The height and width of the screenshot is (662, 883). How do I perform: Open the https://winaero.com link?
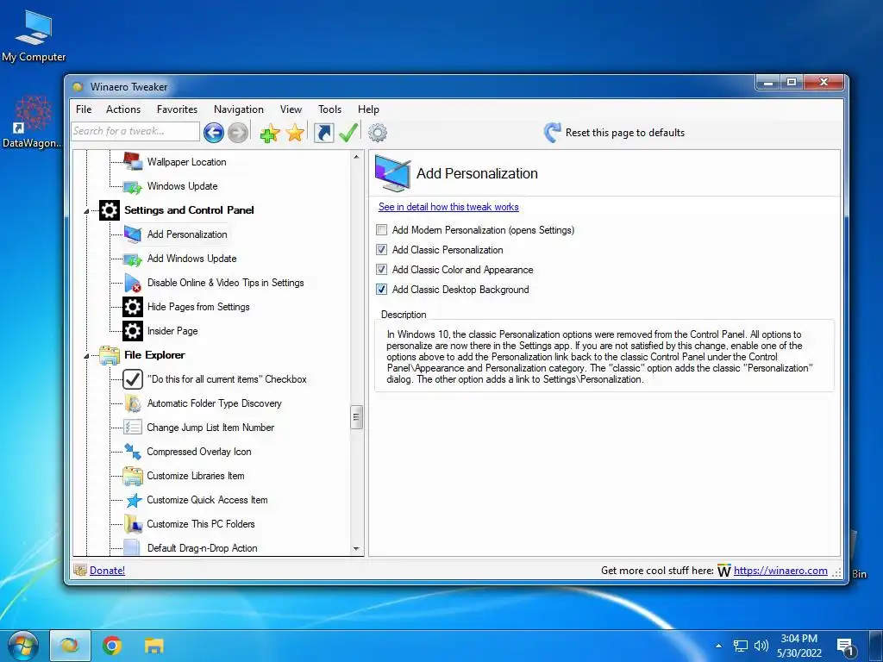780,571
